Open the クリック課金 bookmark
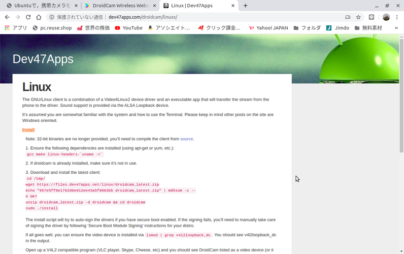Viewport: 404px width, 254px height. [x=219, y=28]
